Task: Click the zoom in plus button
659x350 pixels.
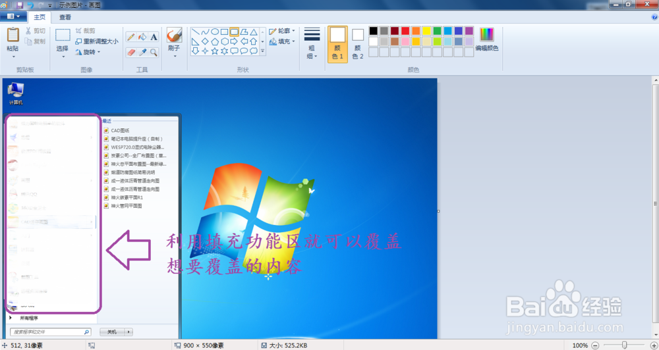Action: click(654, 345)
